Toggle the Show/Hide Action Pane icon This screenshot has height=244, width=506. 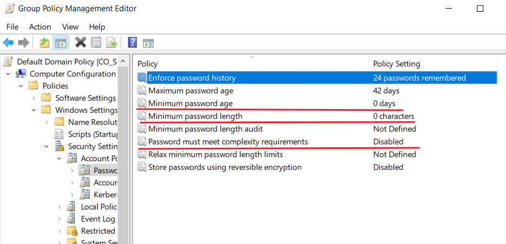click(148, 42)
